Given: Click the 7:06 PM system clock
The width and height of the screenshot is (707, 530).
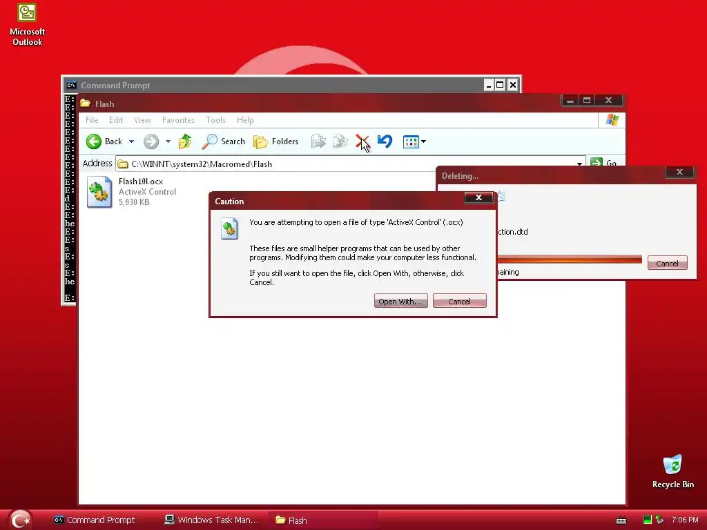Looking at the screenshot, I should pyautogui.click(x=685, y=520).
